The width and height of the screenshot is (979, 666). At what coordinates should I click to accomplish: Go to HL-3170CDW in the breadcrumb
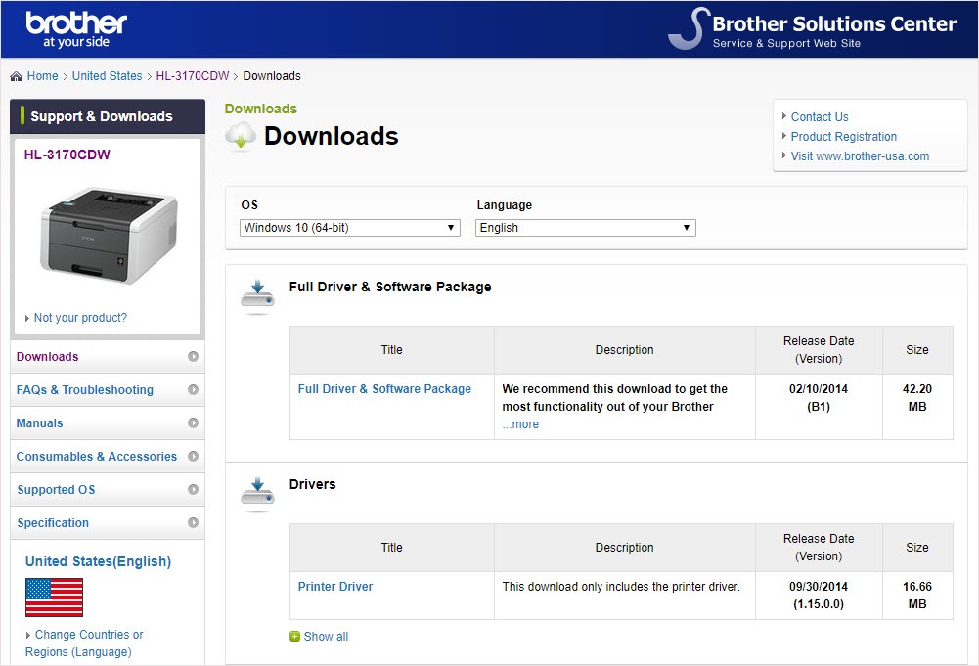tap(193, 76)
